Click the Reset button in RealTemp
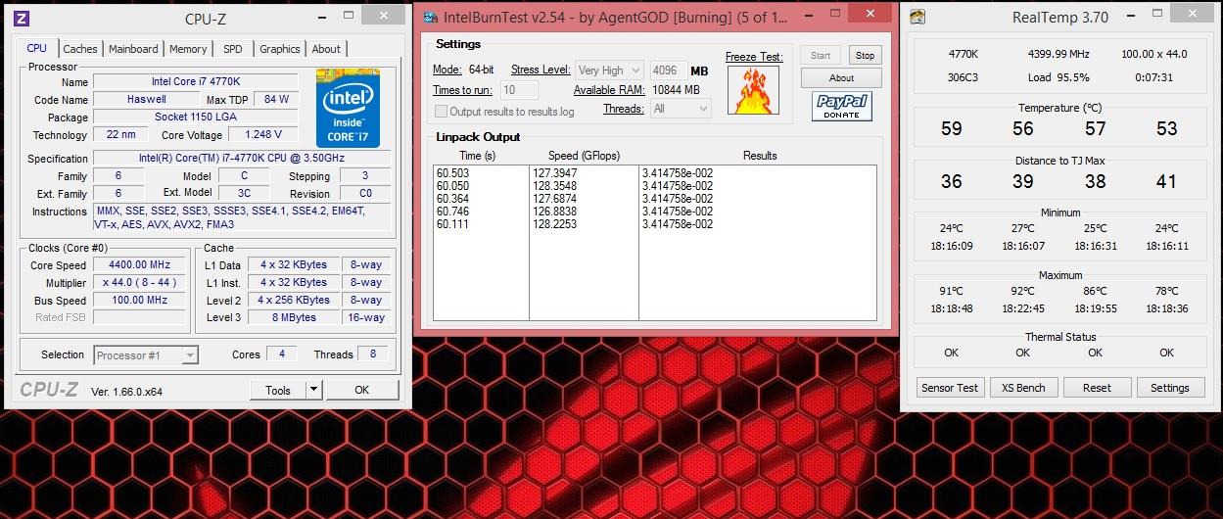 point(1097,388)
